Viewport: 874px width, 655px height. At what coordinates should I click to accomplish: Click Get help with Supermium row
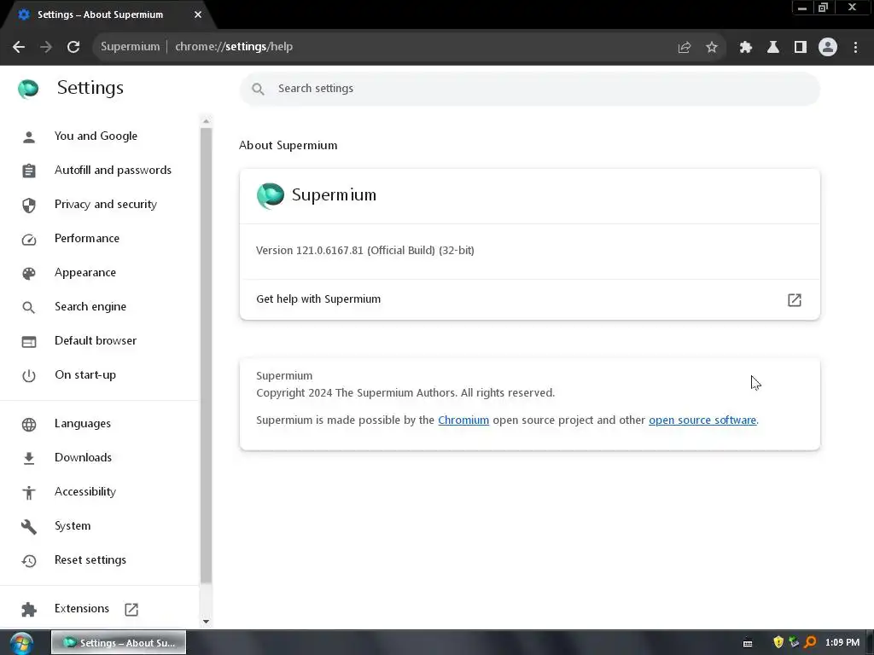point(529,299)
